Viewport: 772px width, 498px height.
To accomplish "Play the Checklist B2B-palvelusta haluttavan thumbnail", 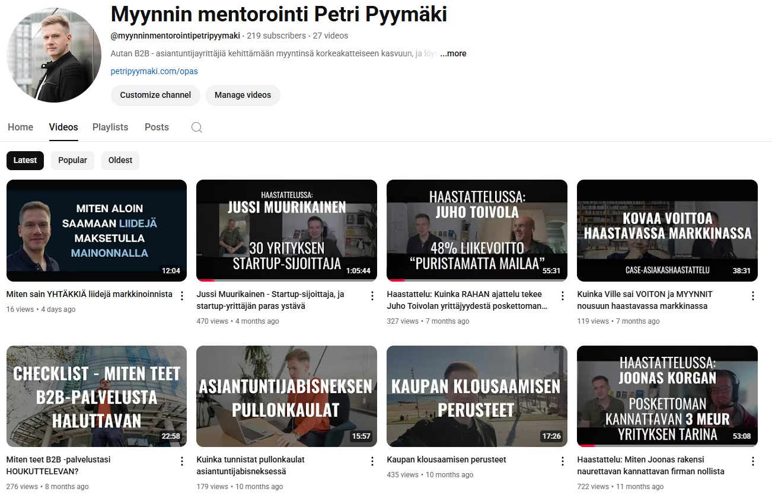I will [97, 396].
